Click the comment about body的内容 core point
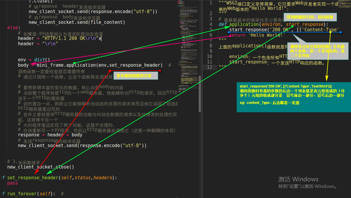Image resolution: width=351 pixels, height=198 pixels. pyautogui.click(x=71, y=87)
